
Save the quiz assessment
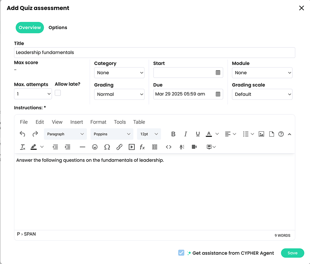click(292, 253)
